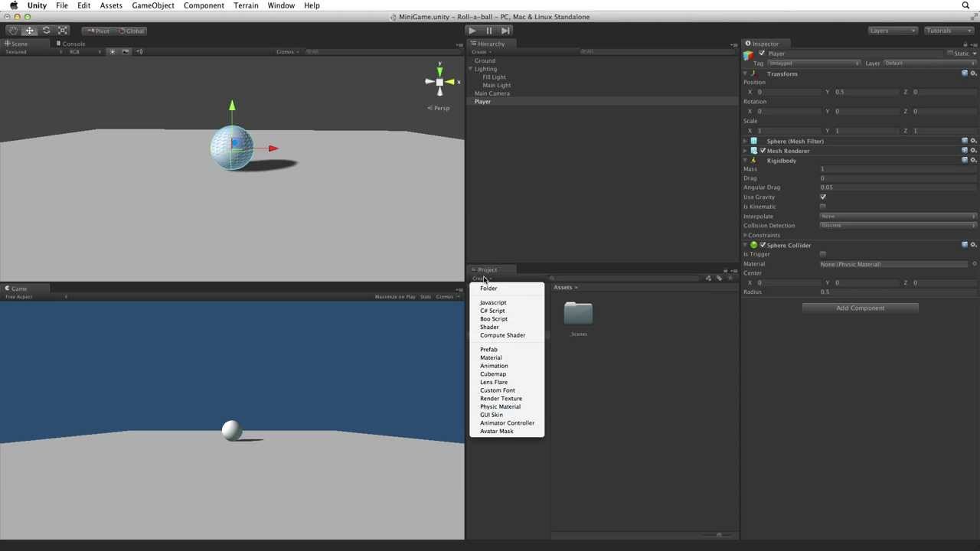
Task: Select the Scale tool
Action: pos(63,31)
